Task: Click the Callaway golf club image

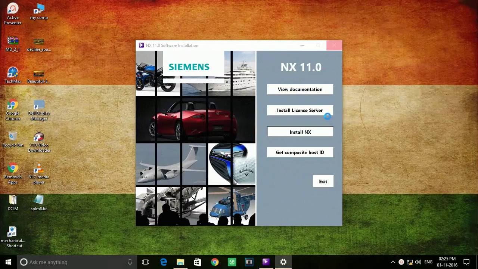Action: tap(232, 164)
